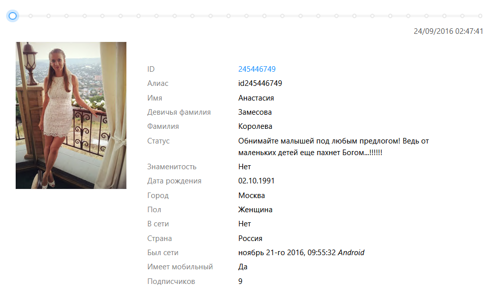This screenshot has width=497, height=289.
Task: Click the city value Москва
Action: coord(251,196)
